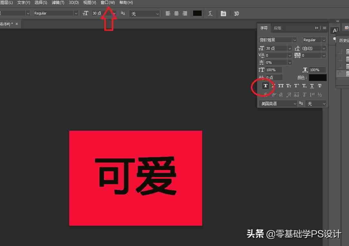Viewport: 349px width, 246px height.
Task: Close the document tab
Action: (x=17, y=24)
